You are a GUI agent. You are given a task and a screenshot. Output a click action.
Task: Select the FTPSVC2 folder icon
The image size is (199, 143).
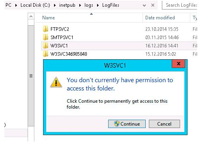click(45, 29)
